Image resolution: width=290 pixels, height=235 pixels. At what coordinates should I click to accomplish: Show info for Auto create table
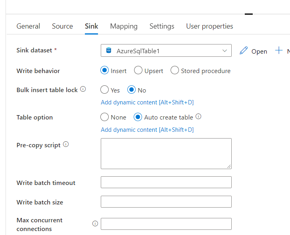click(198, 117)
